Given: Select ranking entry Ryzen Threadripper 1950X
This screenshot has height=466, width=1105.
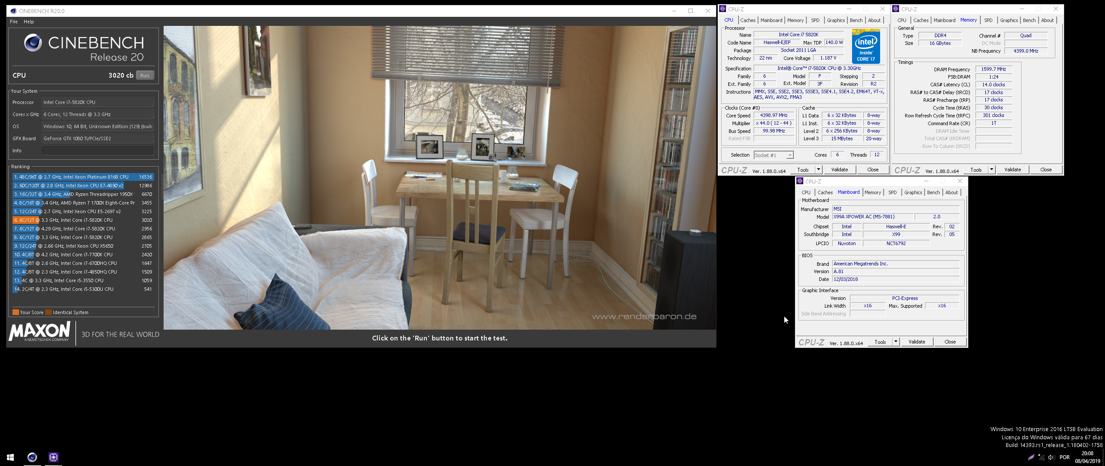Looking at the screenshot, I should pos(83,194).
